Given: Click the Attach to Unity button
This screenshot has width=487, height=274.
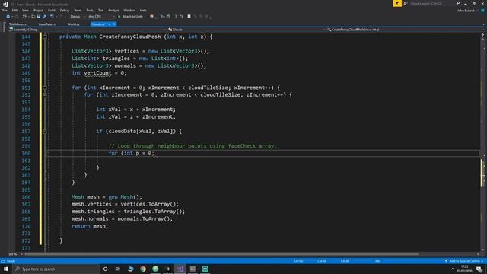Looking at the screenshot, I should tap(132, 17).
